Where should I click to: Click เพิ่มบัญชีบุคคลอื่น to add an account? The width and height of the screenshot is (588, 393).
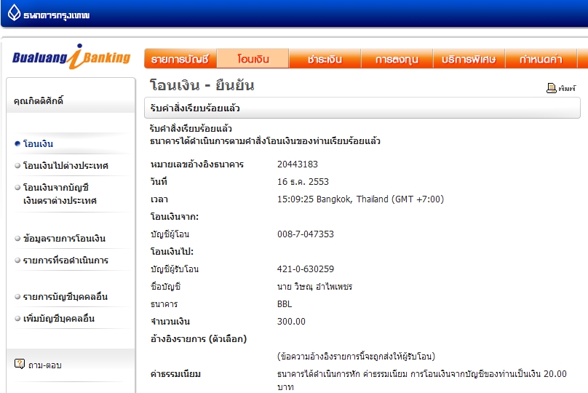tap(59, 319)
